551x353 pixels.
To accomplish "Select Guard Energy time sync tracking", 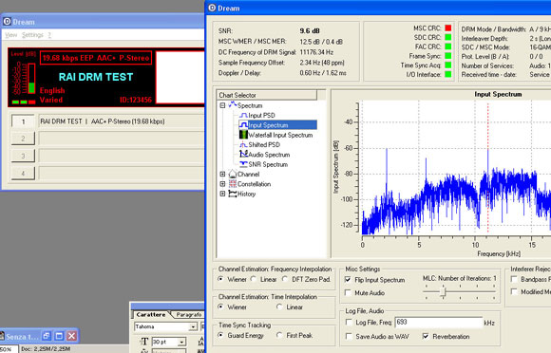I will (220, 335).
